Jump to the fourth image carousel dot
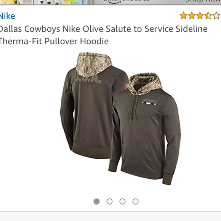 point(135,202)
